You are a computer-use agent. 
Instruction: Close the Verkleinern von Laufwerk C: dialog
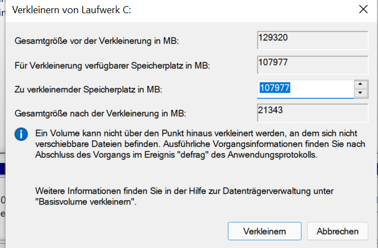pyautogui.click(x=363, y=9)
